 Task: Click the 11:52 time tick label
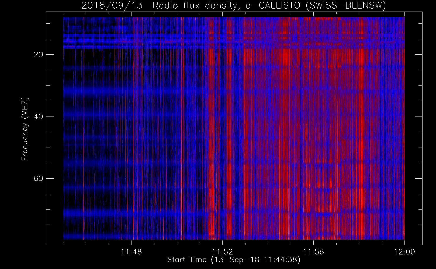pos(222,252)
